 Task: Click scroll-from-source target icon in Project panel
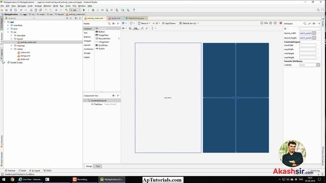click(x=67, y=18)
